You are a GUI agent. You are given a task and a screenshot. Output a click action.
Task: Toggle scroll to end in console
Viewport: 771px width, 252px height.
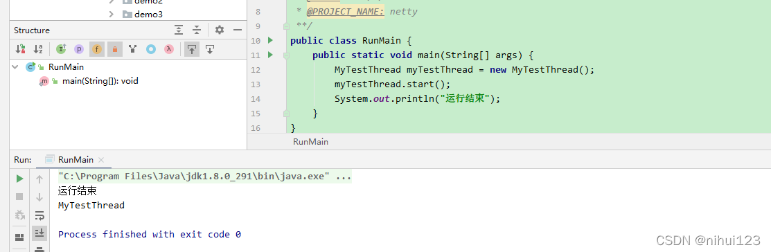tap(39, 233)
